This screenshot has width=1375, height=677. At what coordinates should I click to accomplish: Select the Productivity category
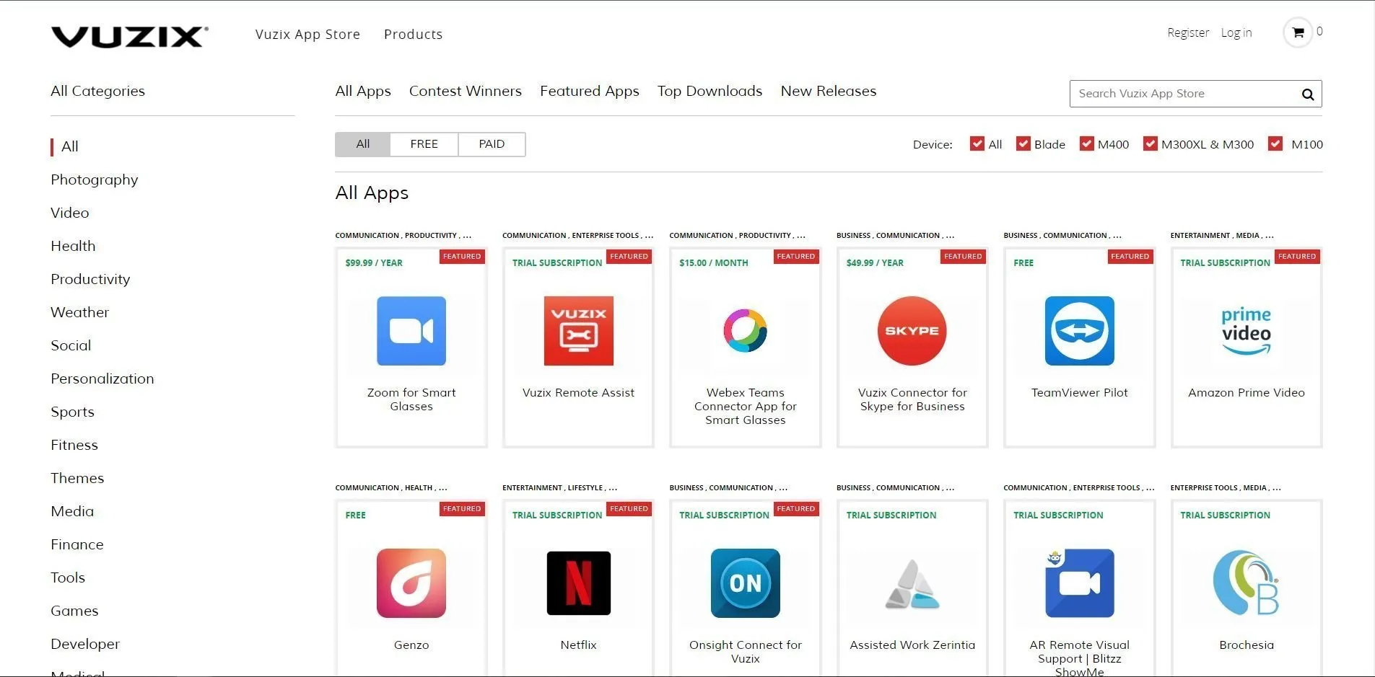click(90, 279)
